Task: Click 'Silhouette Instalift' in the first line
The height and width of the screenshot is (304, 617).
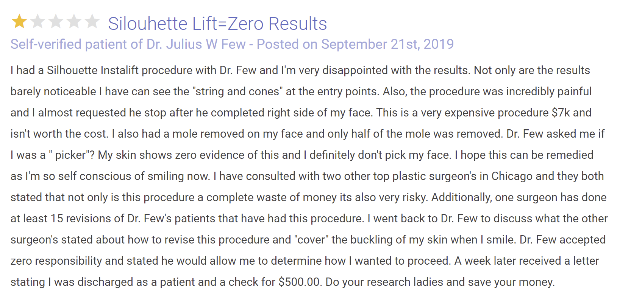Action: 93,70
